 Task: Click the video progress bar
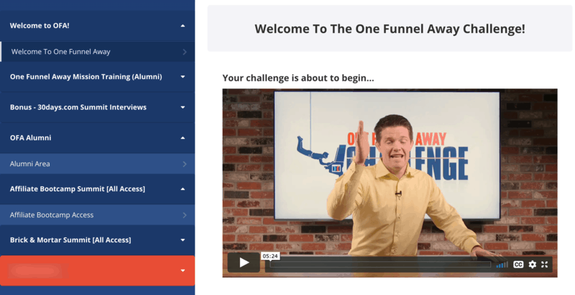381,265
